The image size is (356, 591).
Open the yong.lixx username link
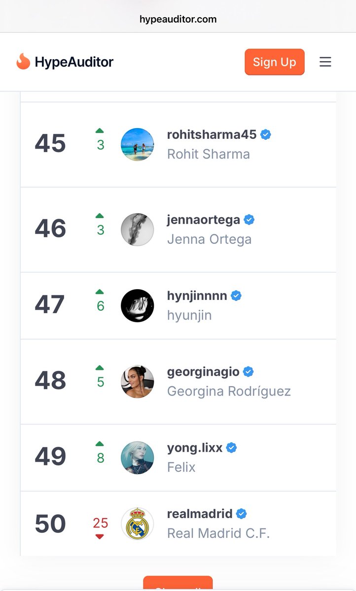195,448
